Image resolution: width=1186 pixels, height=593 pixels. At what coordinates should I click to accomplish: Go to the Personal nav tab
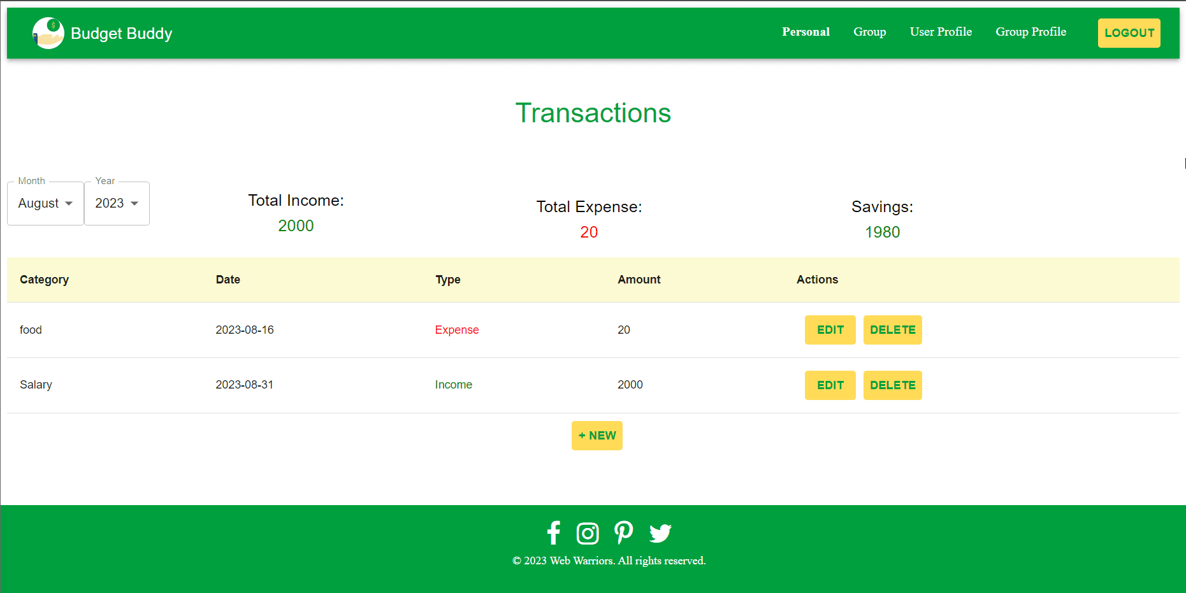coord(806,32)
